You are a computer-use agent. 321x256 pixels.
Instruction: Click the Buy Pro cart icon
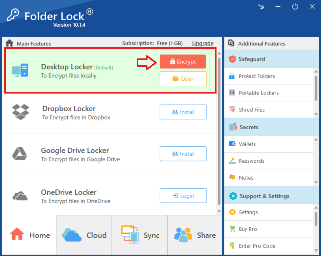click(232, 229)
